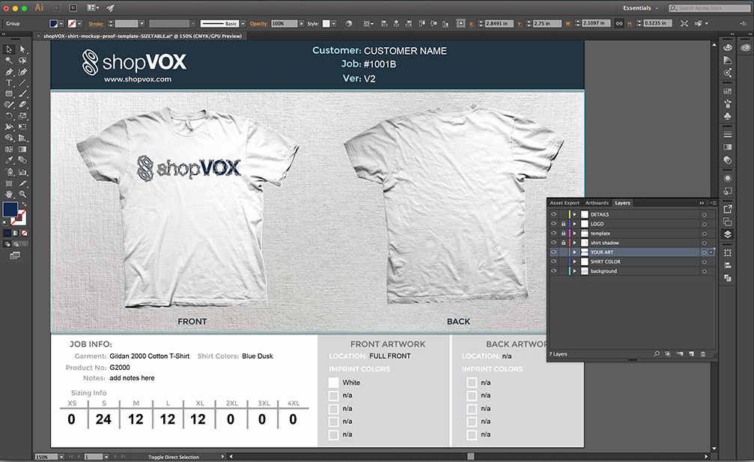This screenshot has width=754, height=462.
Task: Select the Rotate tool
Action: point(9,116)
